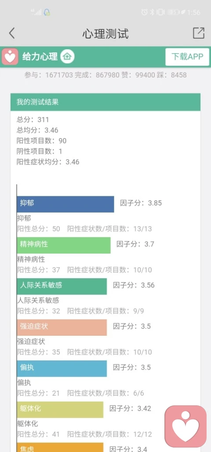
Task: Tap the Bluetooth status icon
Action: tap(153, 12)
